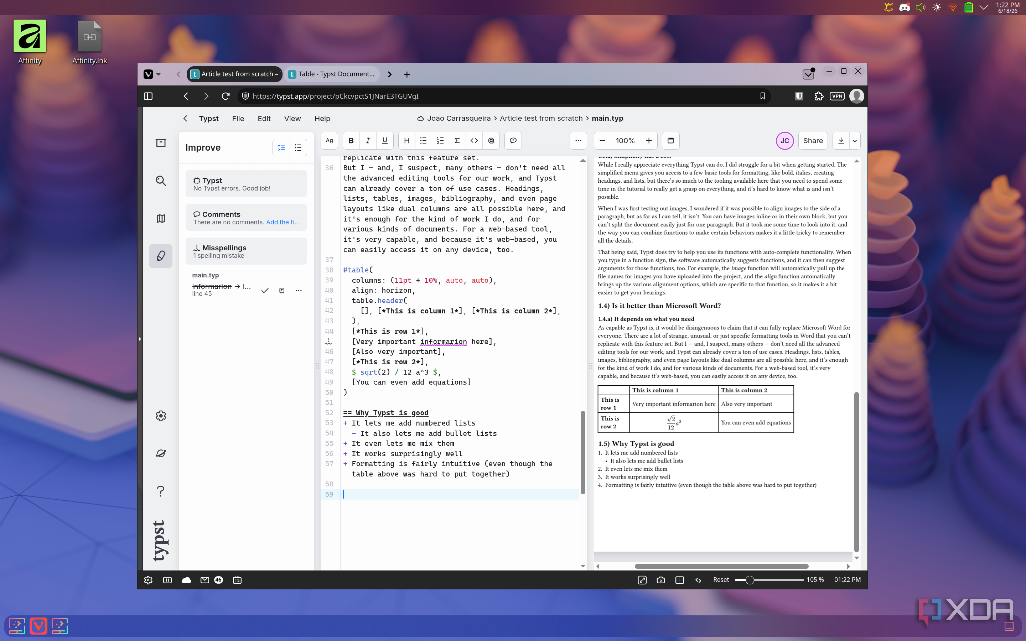Expand export options dropdown arrow
The width and height of the screenshot is (1026, 641).
click(855, 141)
